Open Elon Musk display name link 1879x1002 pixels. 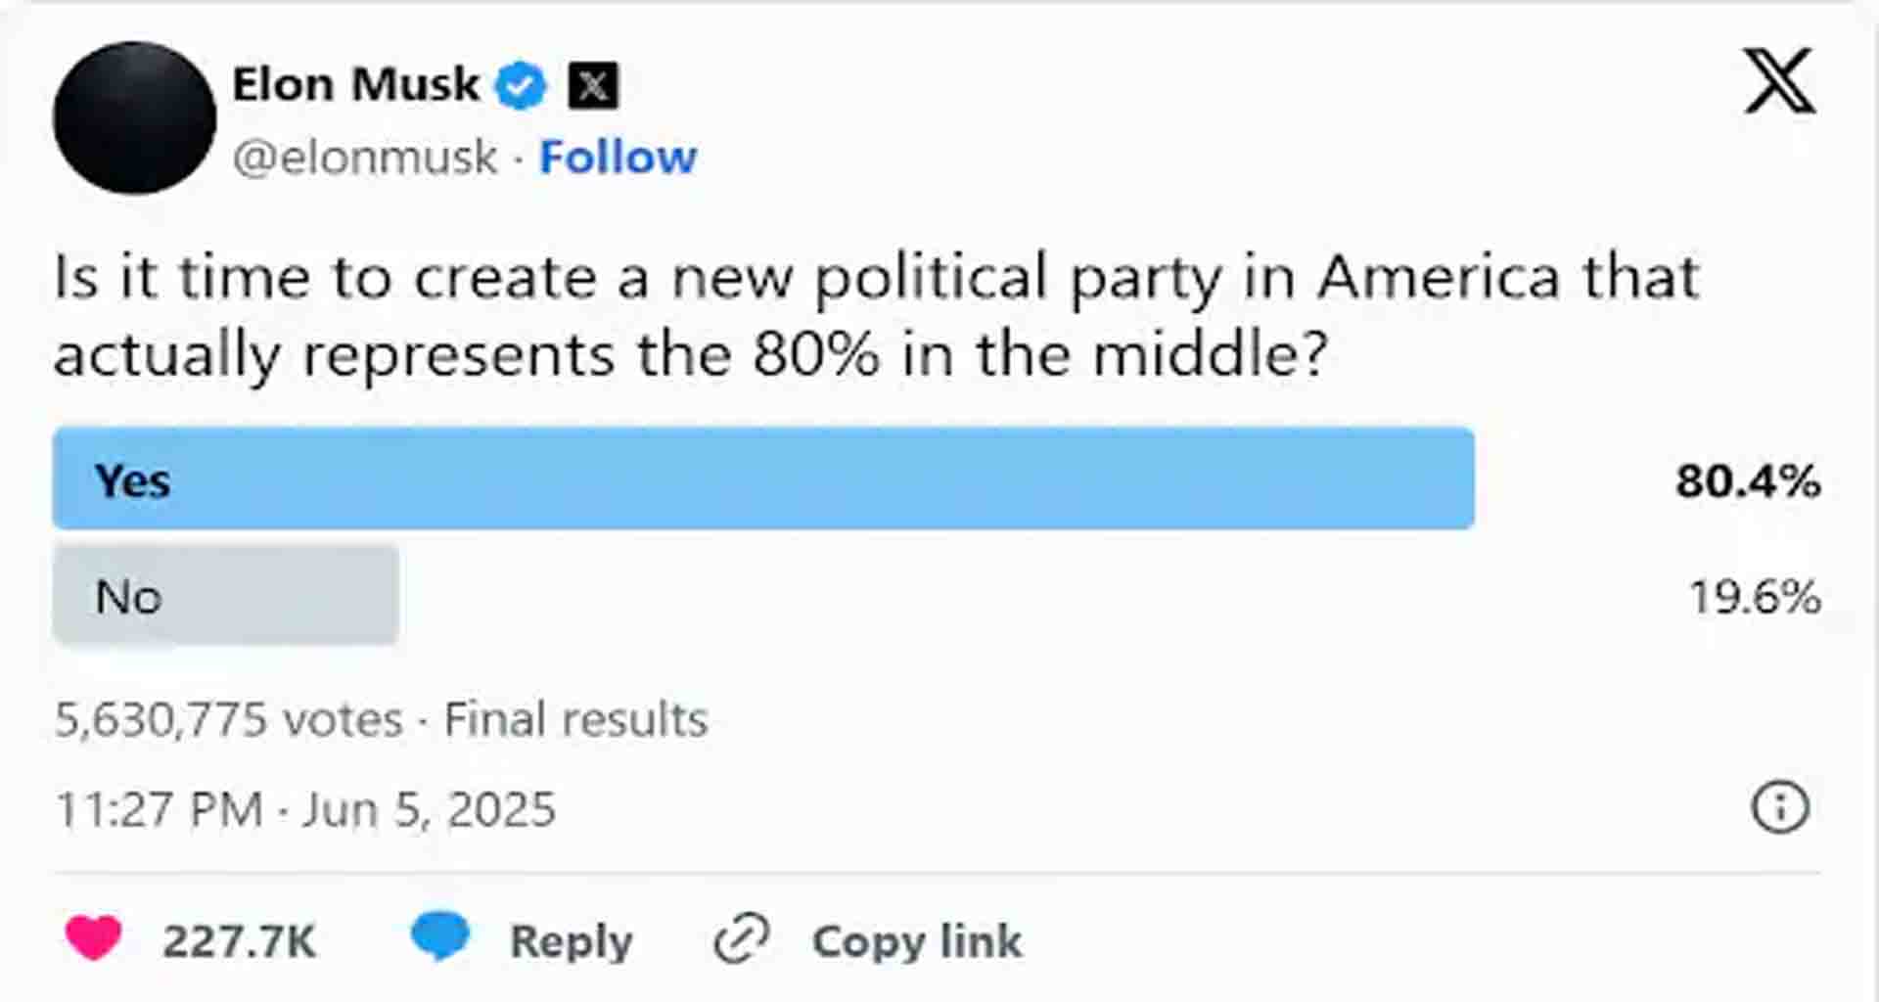pos(355,85)
